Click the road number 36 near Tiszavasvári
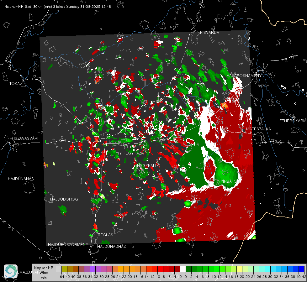Screen dimensions: 307x282 19,144
